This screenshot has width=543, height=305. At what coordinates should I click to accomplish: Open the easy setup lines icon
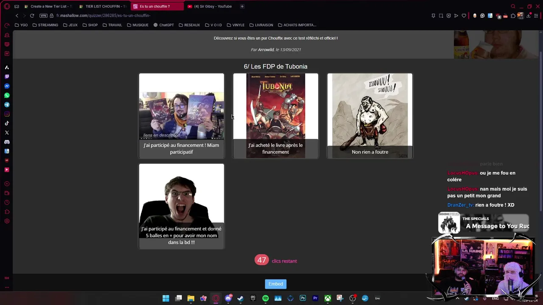(536, 16)
